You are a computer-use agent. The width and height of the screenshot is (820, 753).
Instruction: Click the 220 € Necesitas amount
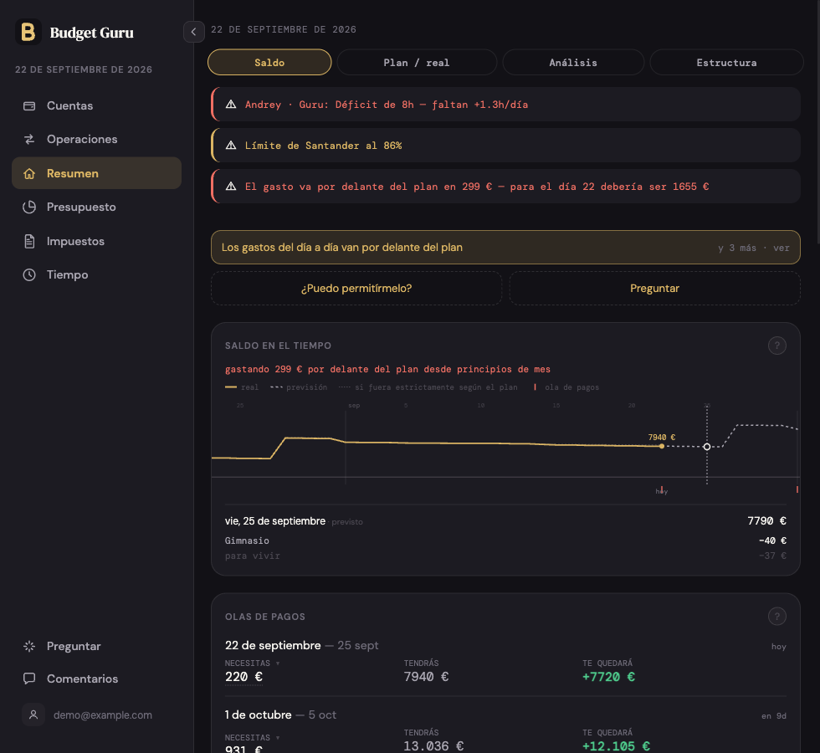point(243,677)
